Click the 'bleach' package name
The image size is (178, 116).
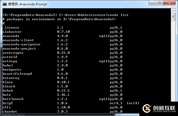[x=9, y=86]
